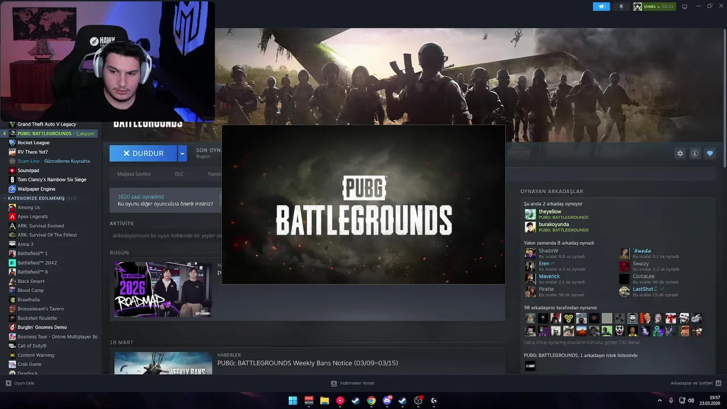
Task: Expand the system tray hidden icons chevron
Action: 659,400
